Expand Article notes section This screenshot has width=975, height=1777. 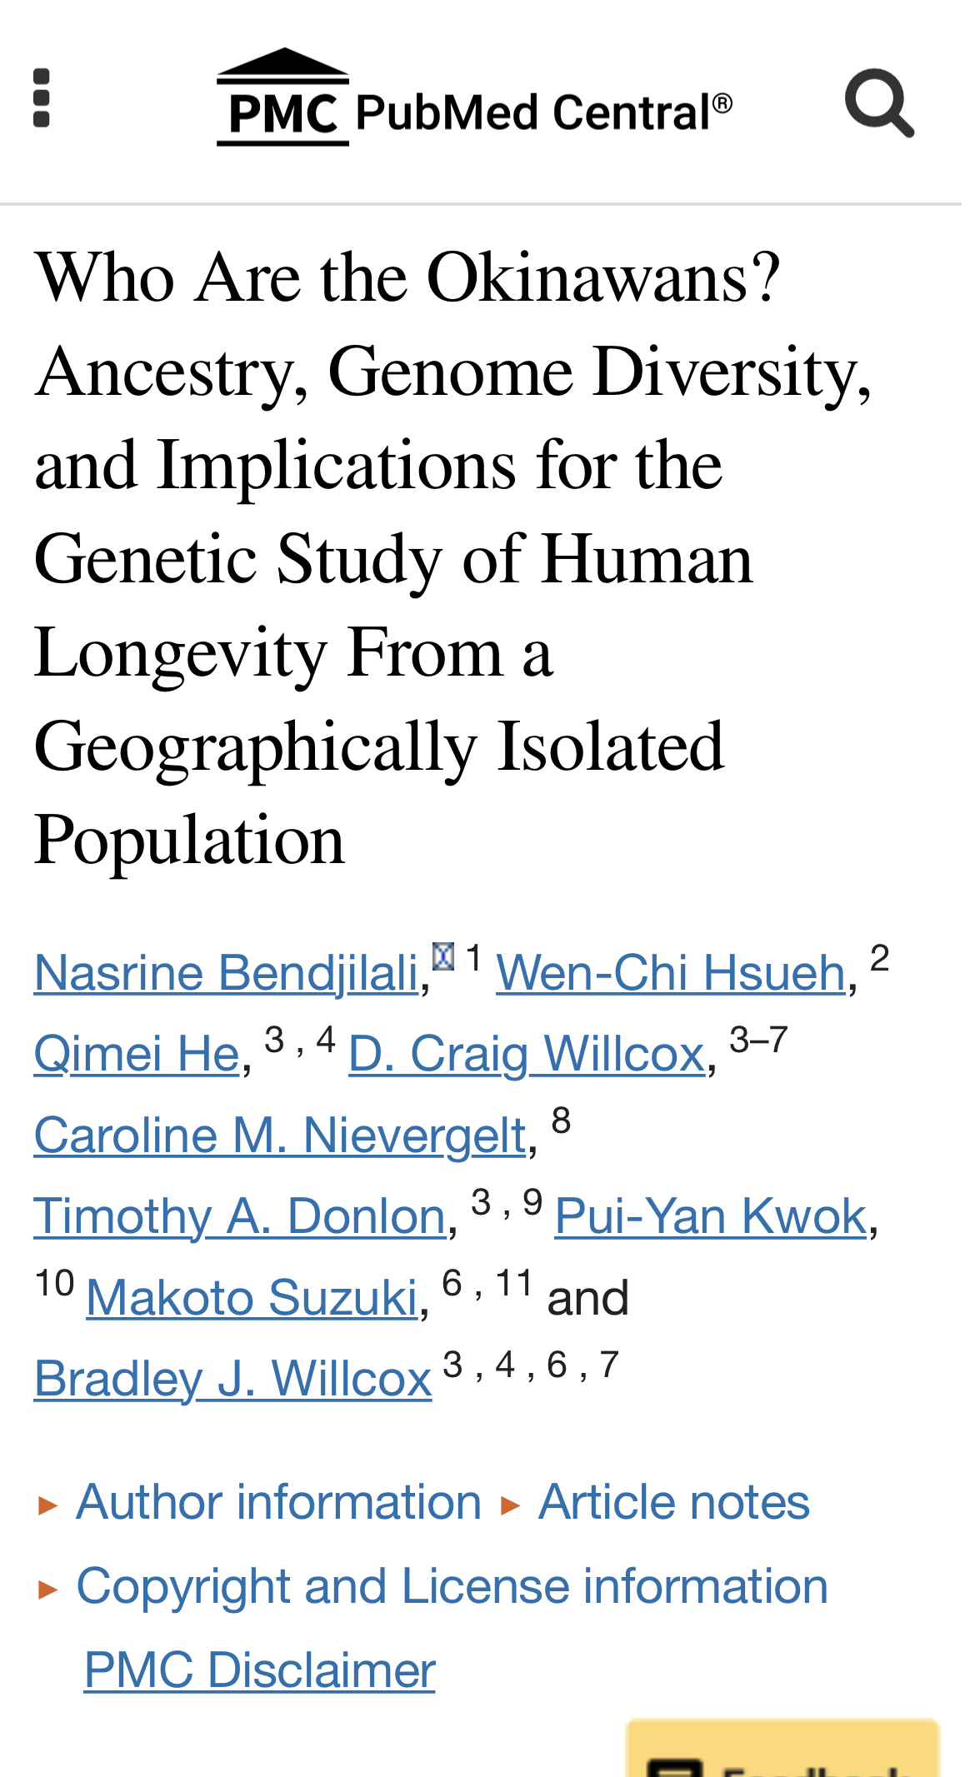click(674, 1502)
